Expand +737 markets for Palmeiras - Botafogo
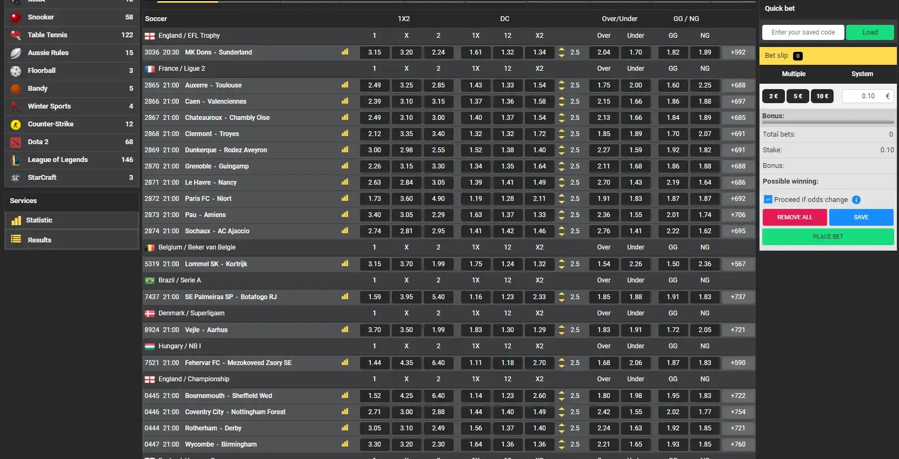The image size is (899, 459). 738,297
